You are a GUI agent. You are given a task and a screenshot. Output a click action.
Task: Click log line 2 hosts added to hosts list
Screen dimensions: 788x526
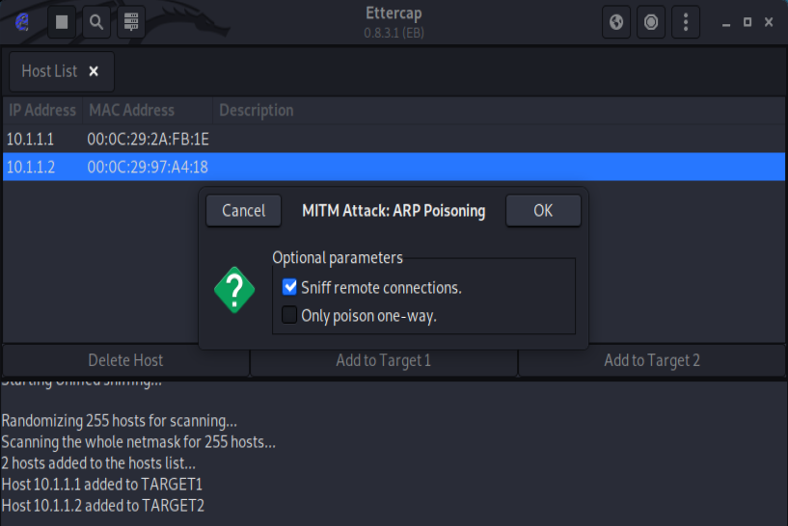pos(98,462)
